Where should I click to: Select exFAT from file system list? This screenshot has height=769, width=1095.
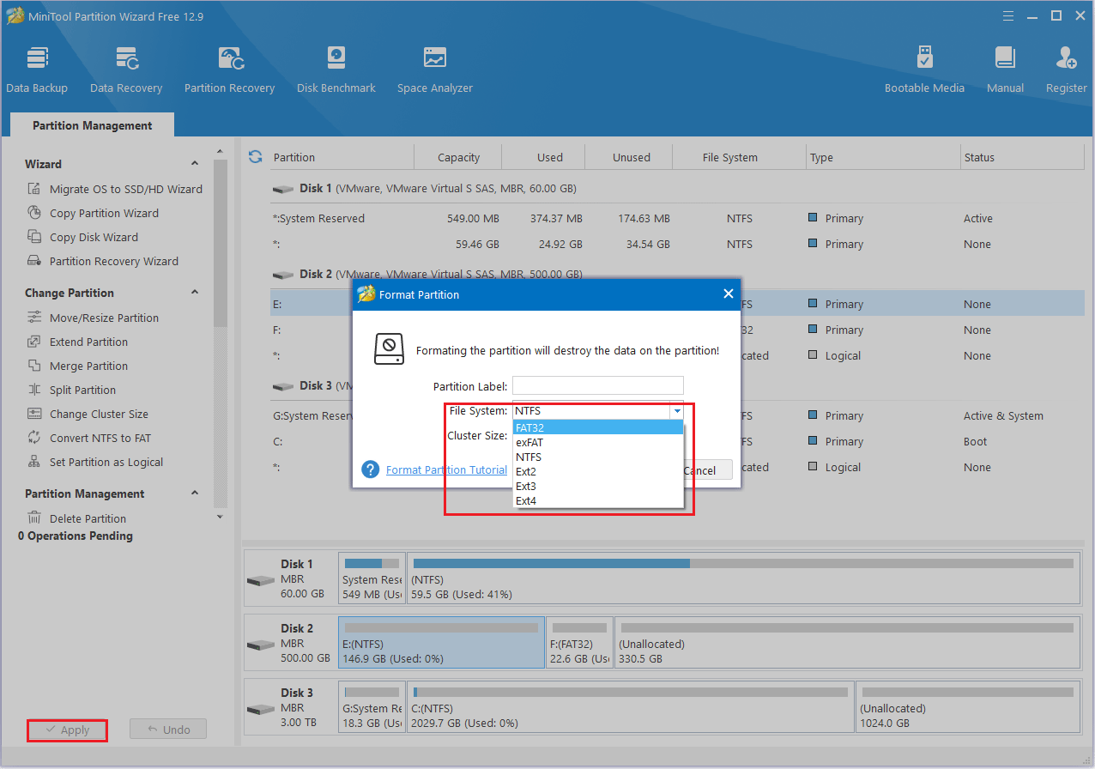[x=598, y=442]
